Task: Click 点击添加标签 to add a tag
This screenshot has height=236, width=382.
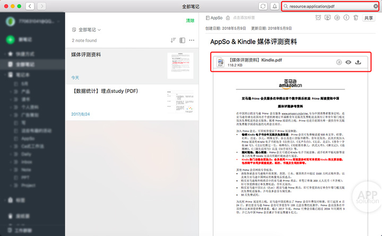Action: point(244,18)
